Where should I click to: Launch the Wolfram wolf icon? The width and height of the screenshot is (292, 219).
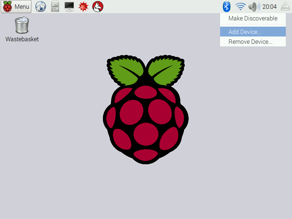coord(98,7)
